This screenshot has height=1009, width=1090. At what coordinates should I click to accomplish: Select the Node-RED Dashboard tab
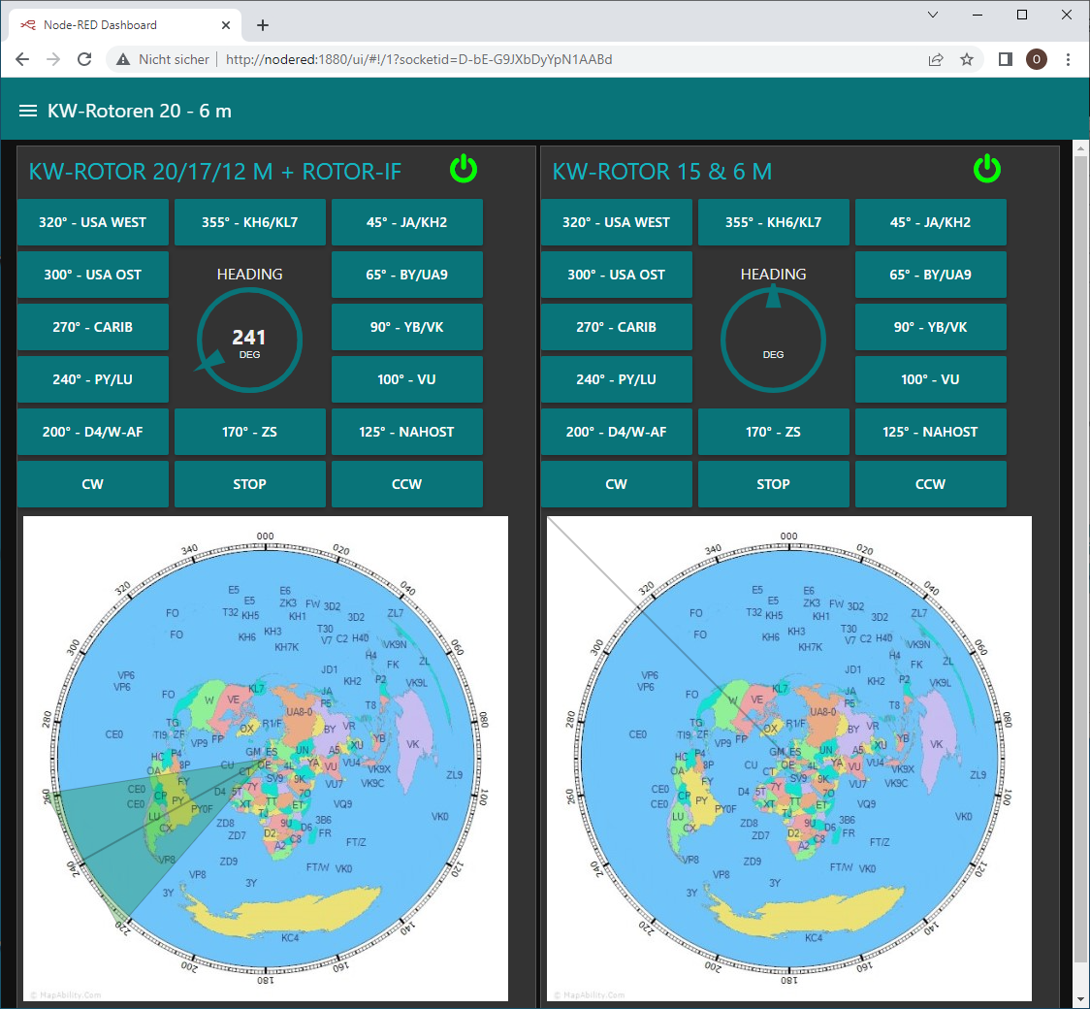click(x=126, y=25)
